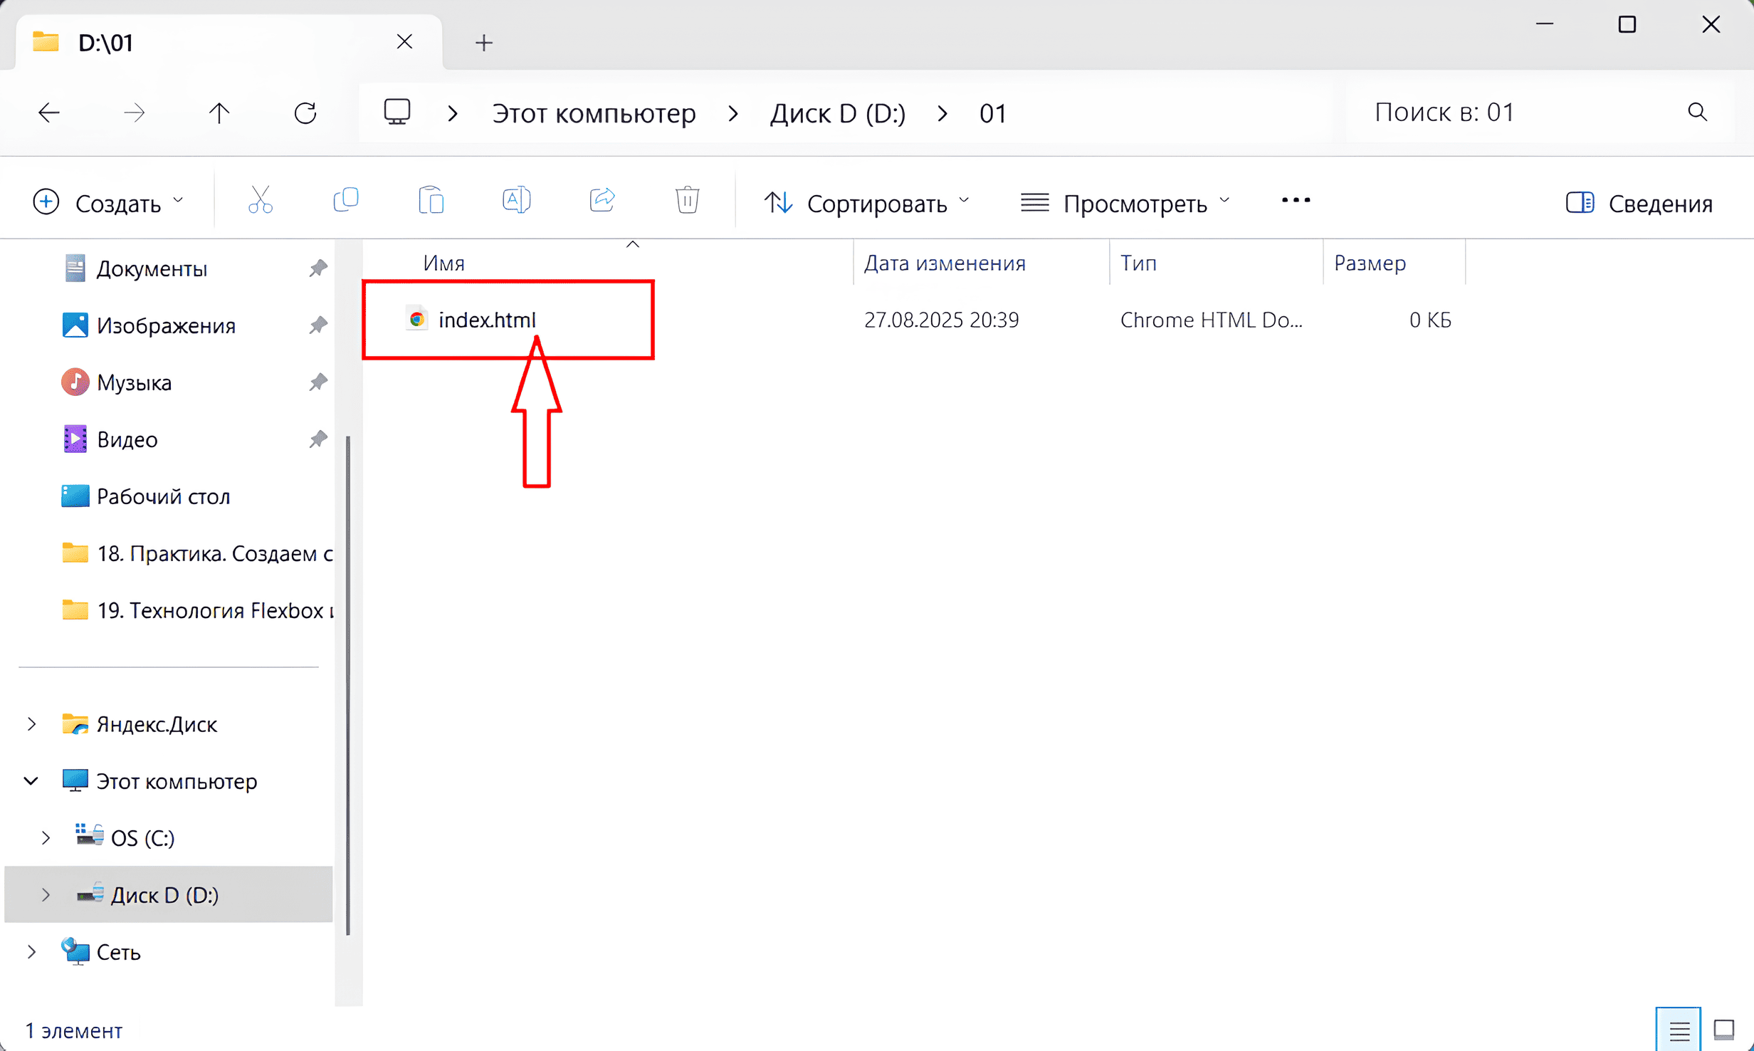Refresh the current folder view
Image resolution: width=1754 pixels, height=1051 pixels.
(x=305, y=113)
